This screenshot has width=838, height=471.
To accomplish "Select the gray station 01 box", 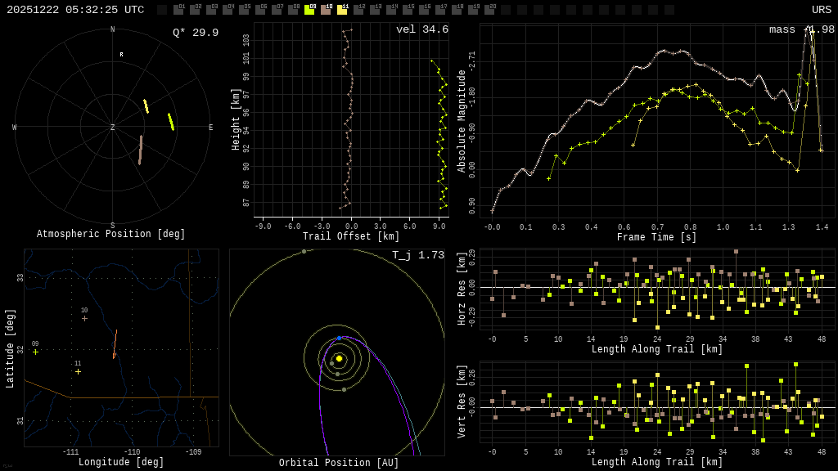I will [178, 10].
